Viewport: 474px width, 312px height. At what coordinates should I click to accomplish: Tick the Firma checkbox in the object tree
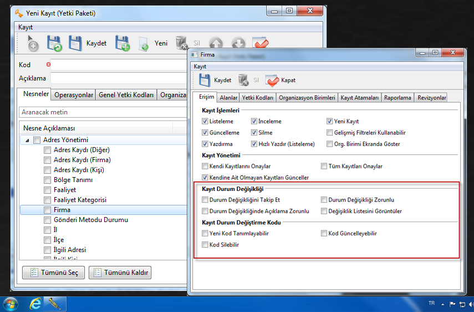pos(48,210)
